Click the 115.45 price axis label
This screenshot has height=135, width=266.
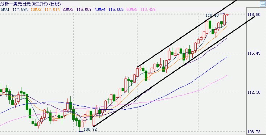[254, 53]
